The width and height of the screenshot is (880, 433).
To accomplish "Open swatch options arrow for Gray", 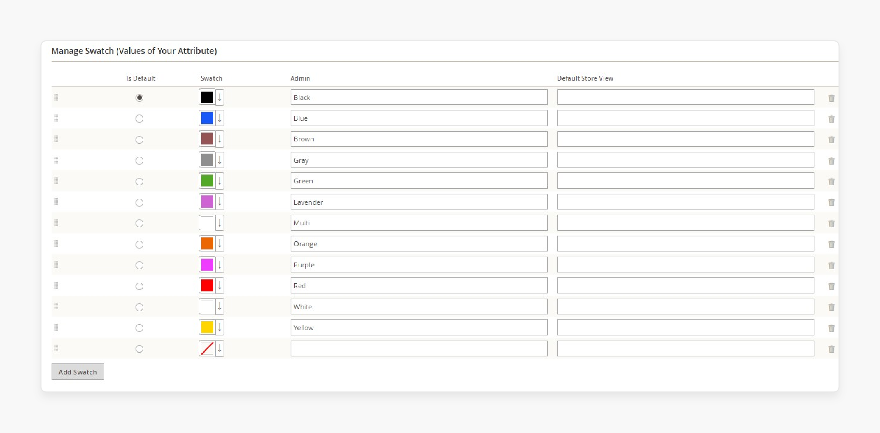I will point(220,160).
